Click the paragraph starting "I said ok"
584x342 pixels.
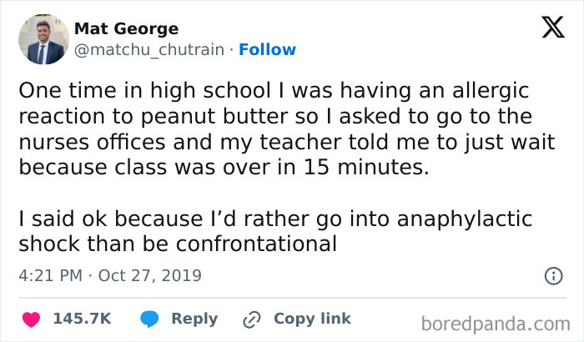275,232
